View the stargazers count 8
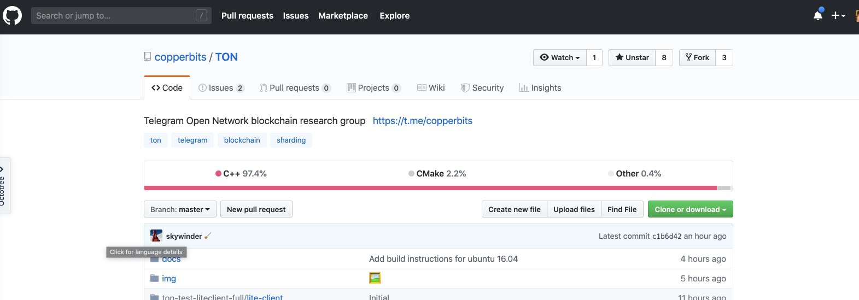This screenshot has width=859, height=300. coord(664,57)
